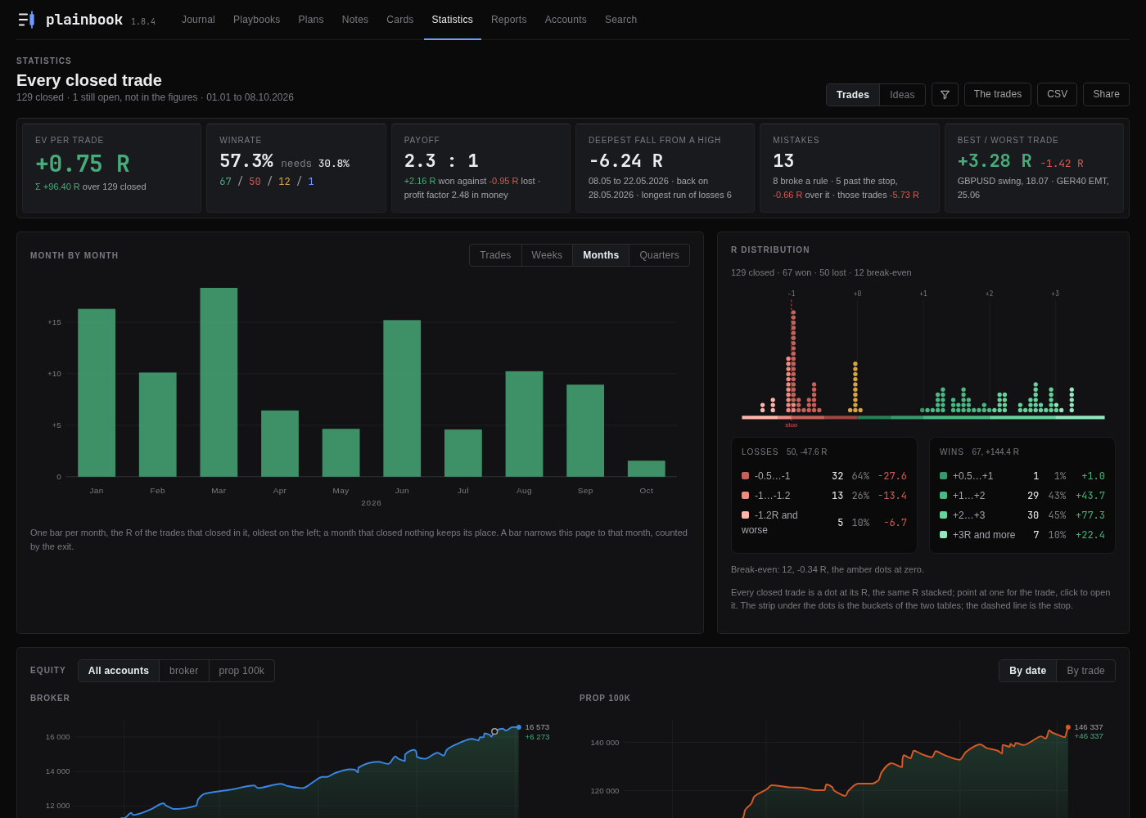Click the January bar in the chart

97,393
